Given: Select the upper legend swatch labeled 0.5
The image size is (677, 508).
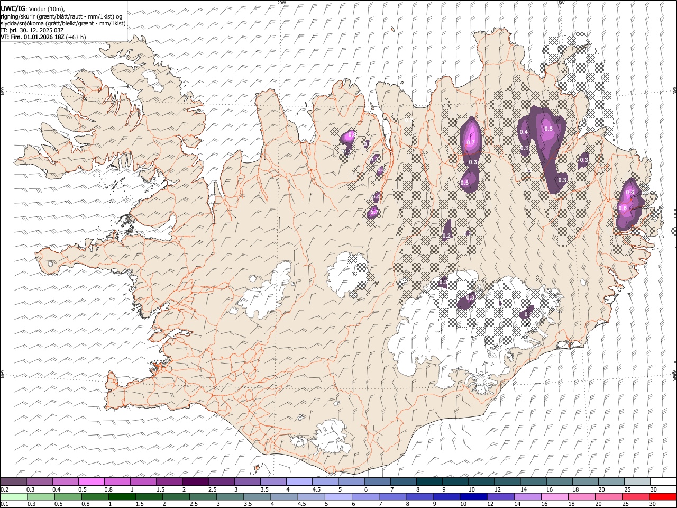Looking at the screenshot, I should tap(91, 482).
